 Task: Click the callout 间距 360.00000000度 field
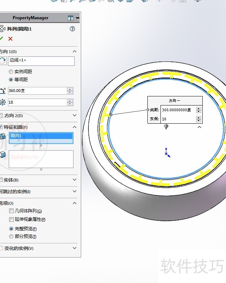click(x=178, y=110)
